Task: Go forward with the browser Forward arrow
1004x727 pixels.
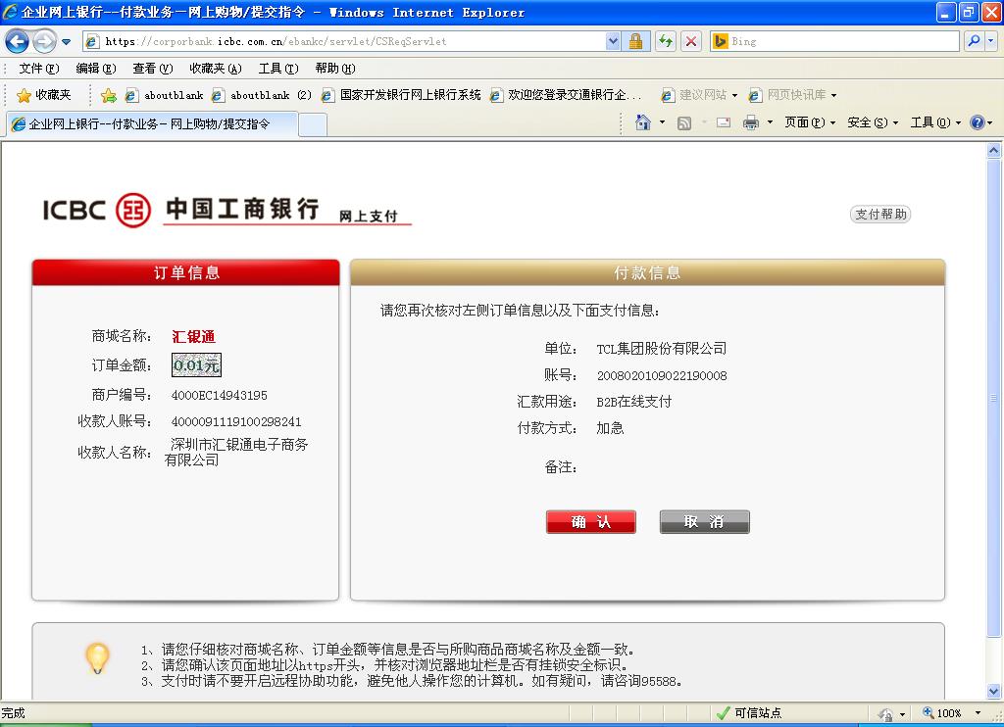Action: point(44,41)
